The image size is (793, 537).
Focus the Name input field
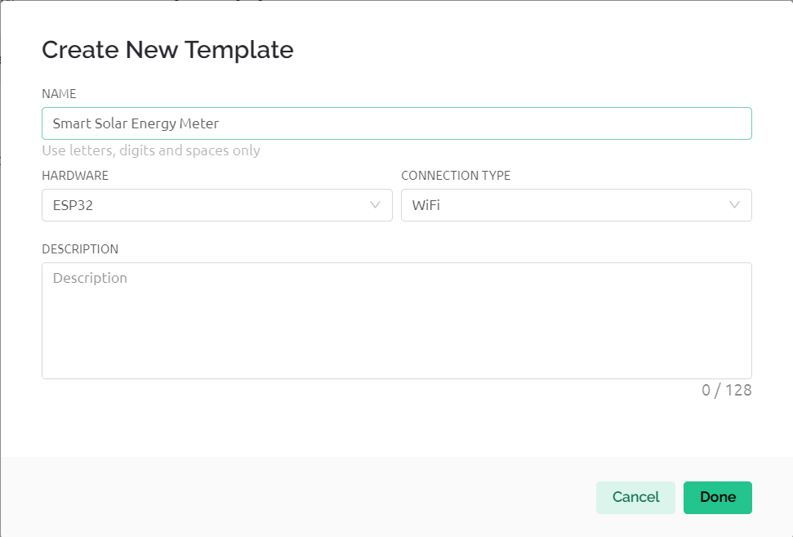point(396,123)
